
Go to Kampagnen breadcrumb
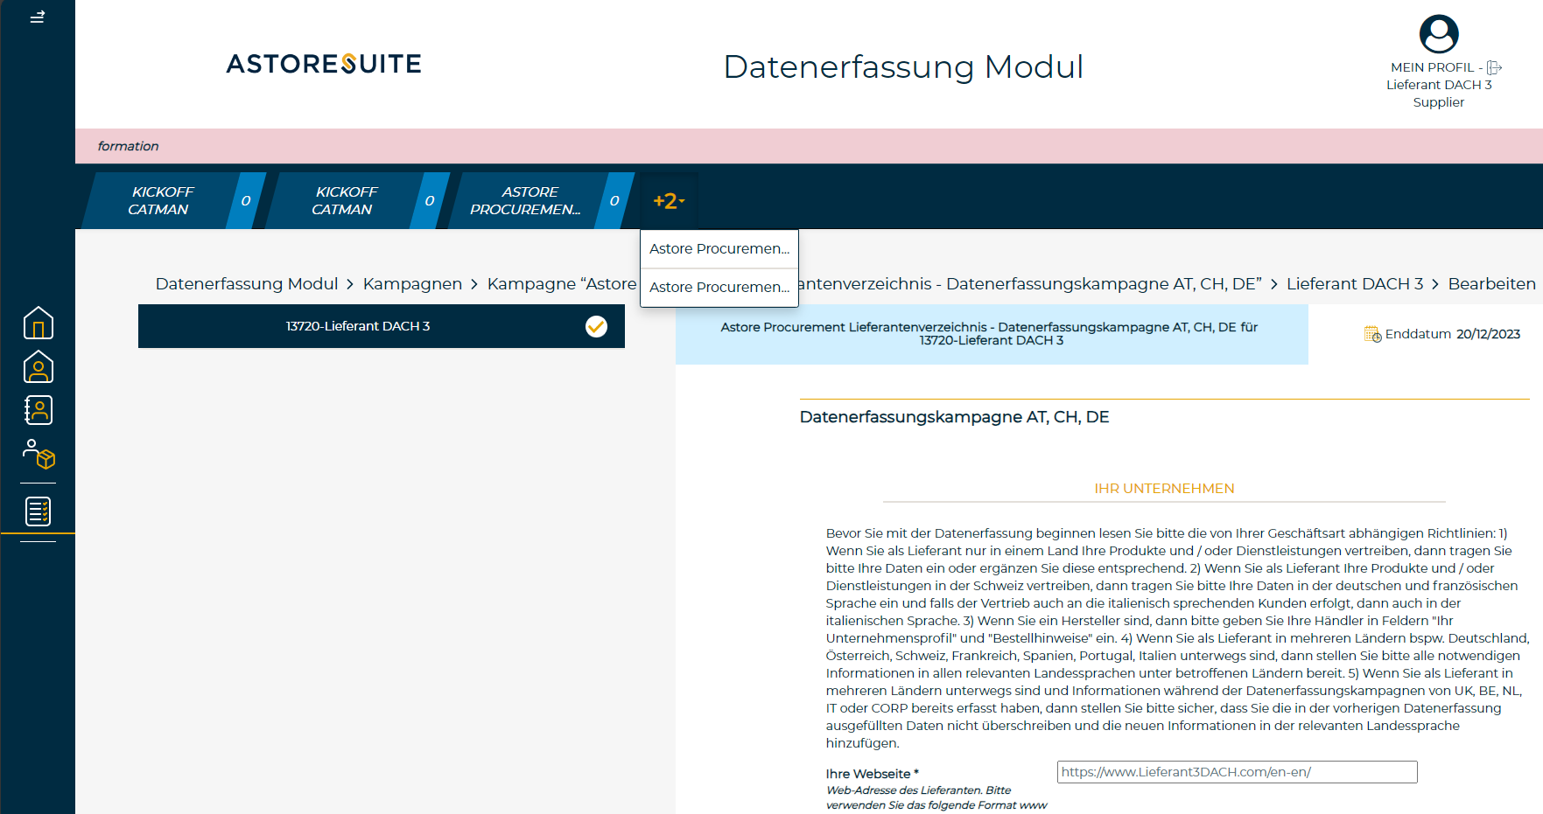tap(412, 284)
